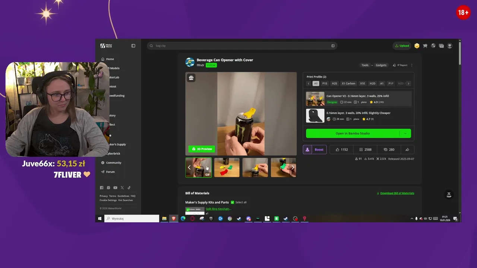This screenshot has height=268, width=477.
Task: Select the All printer filter tab
Action: click(x=316, y=83)
